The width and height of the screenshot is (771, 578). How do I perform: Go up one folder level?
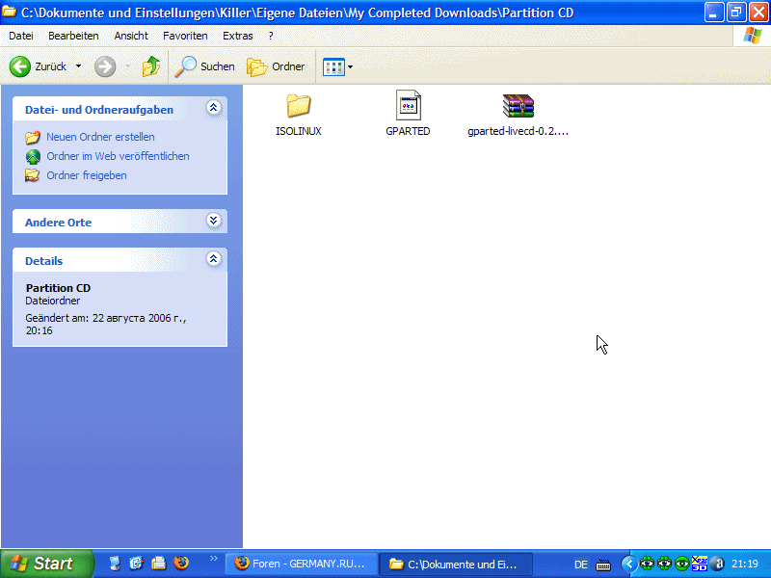click(151, 66)
